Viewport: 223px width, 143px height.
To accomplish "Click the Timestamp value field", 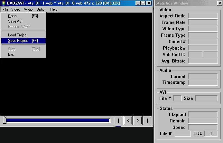I will coord(203,83).
